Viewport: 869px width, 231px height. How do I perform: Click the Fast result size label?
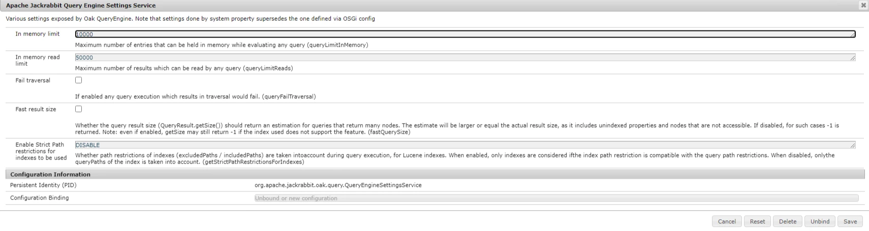[36, 109]
